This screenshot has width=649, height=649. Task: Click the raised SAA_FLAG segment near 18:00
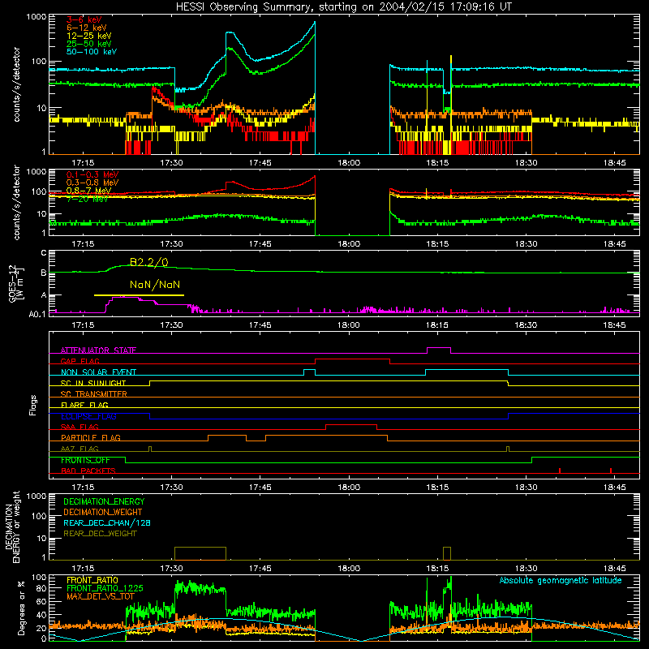351,425
